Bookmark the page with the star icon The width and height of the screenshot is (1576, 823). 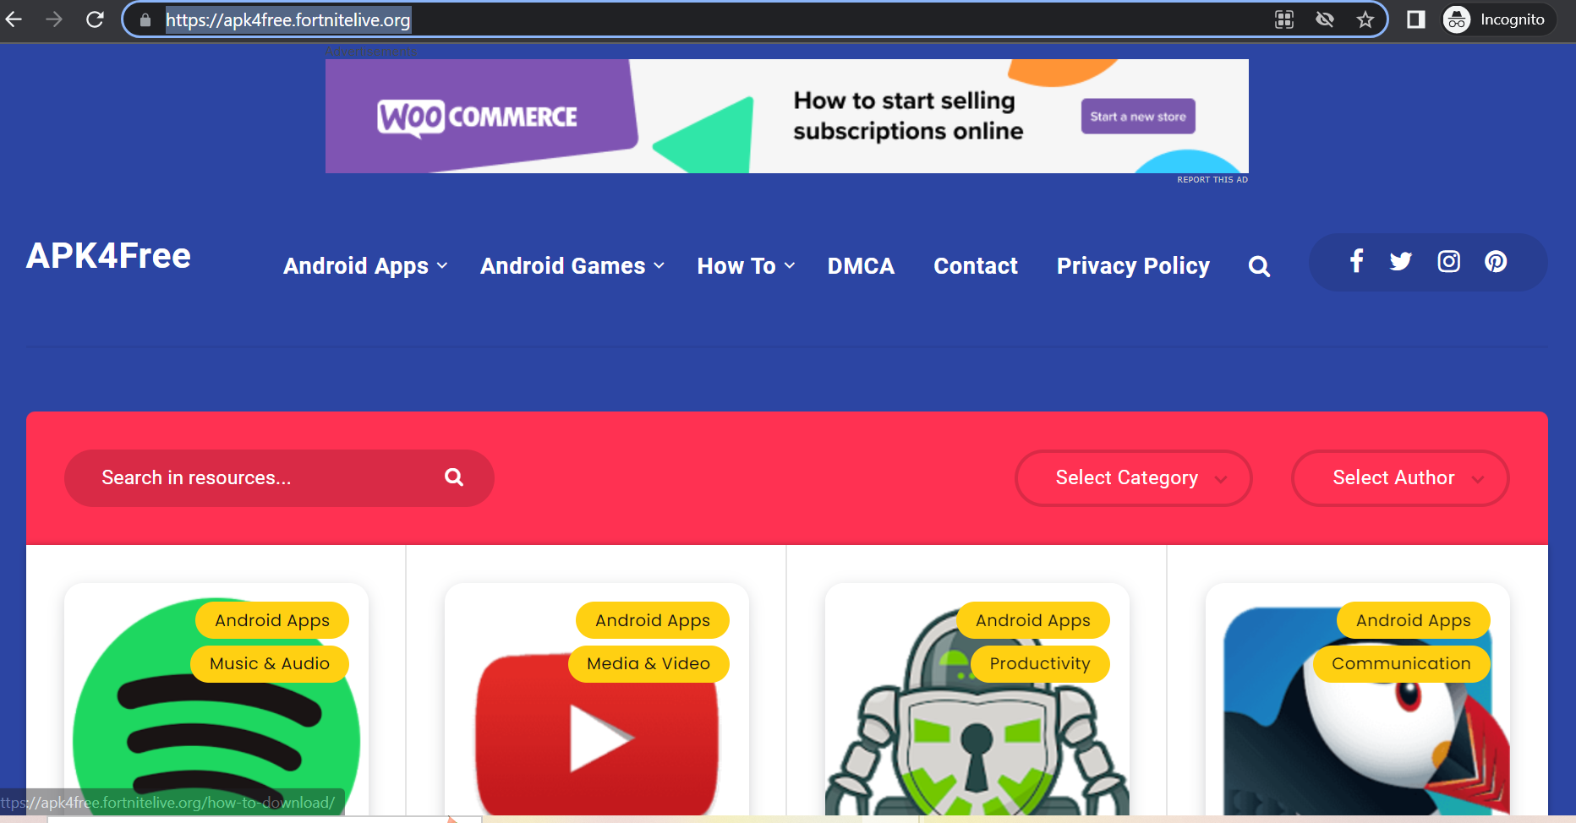click(x=1365, y=19)
